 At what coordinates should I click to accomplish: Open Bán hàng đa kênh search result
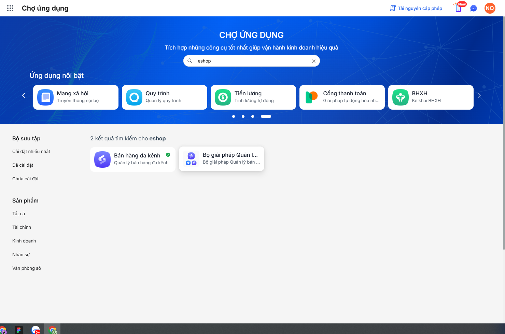133,159
